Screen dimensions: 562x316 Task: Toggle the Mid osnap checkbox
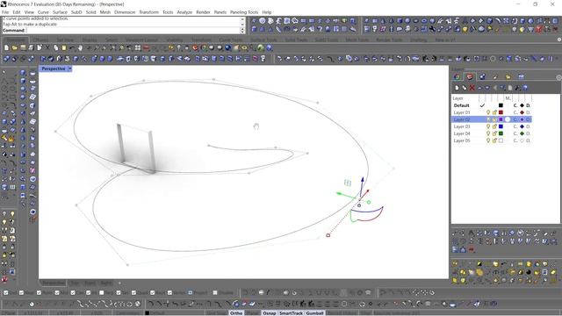click(57, 292)
